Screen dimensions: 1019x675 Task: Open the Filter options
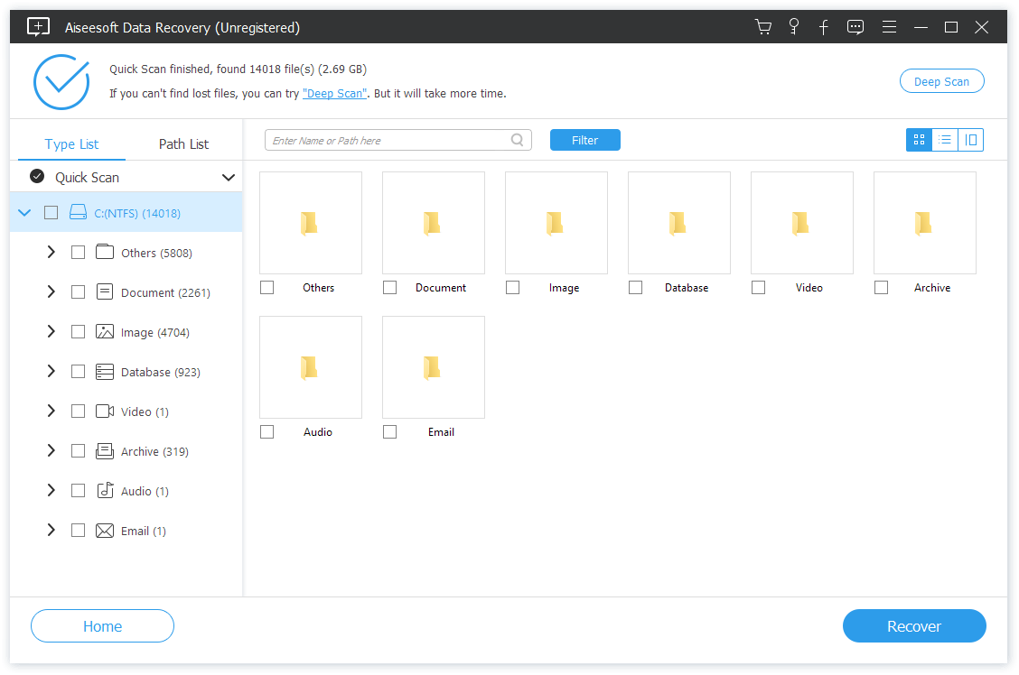coord(584,140)
